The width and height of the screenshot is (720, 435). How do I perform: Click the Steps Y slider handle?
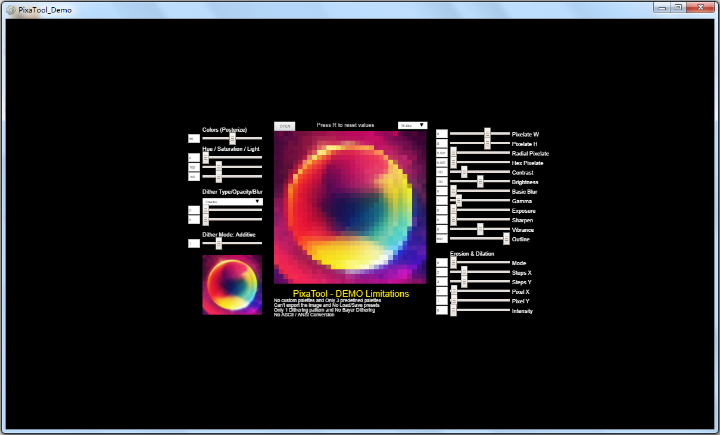[464, 282]
